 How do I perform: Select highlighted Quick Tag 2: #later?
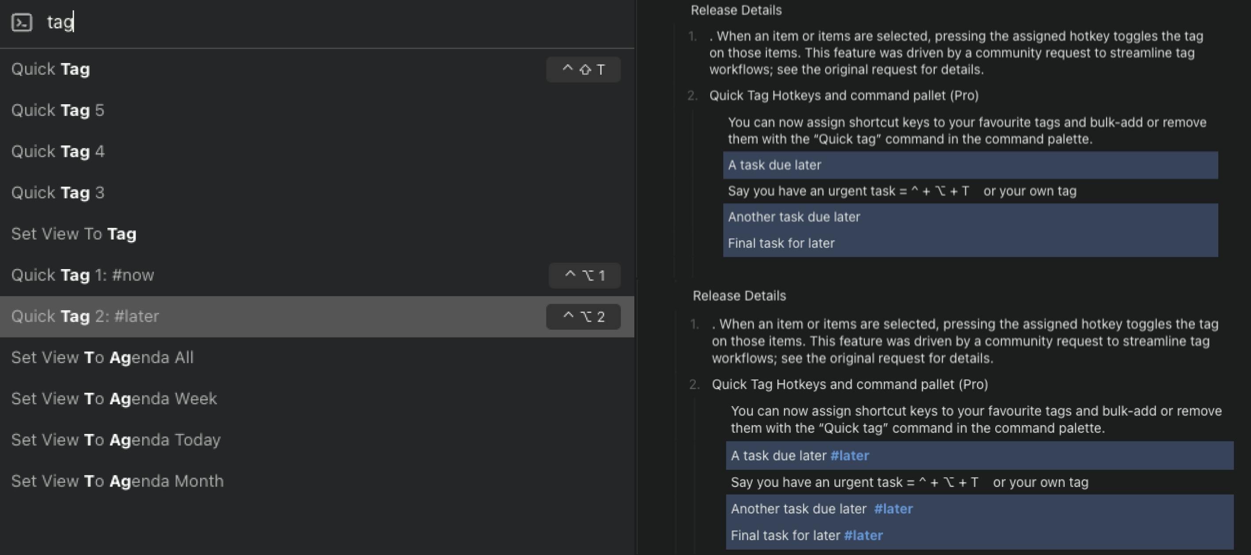coord(85,316)
